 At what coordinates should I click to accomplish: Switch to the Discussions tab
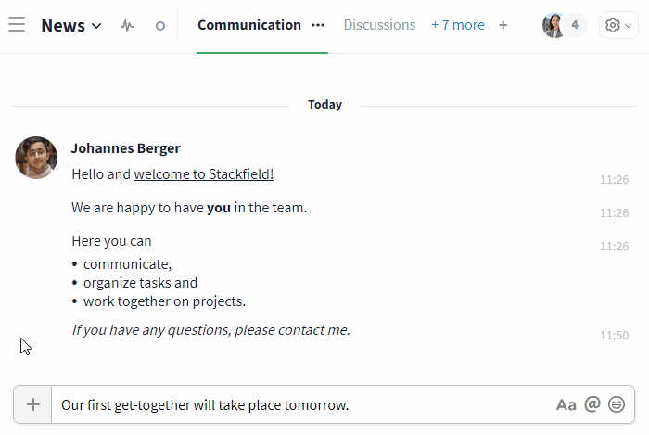click(379, 25)
